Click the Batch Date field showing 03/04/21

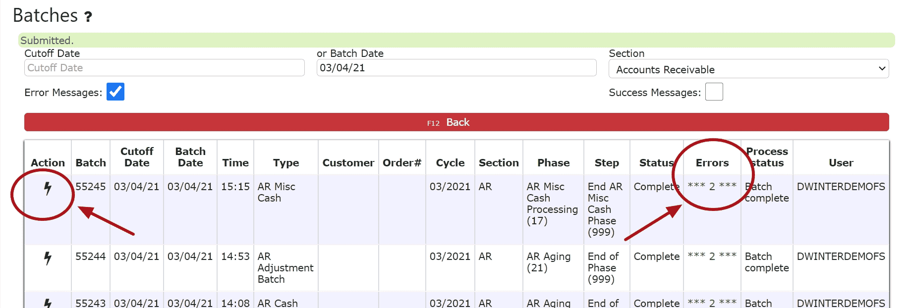point(456,68)
